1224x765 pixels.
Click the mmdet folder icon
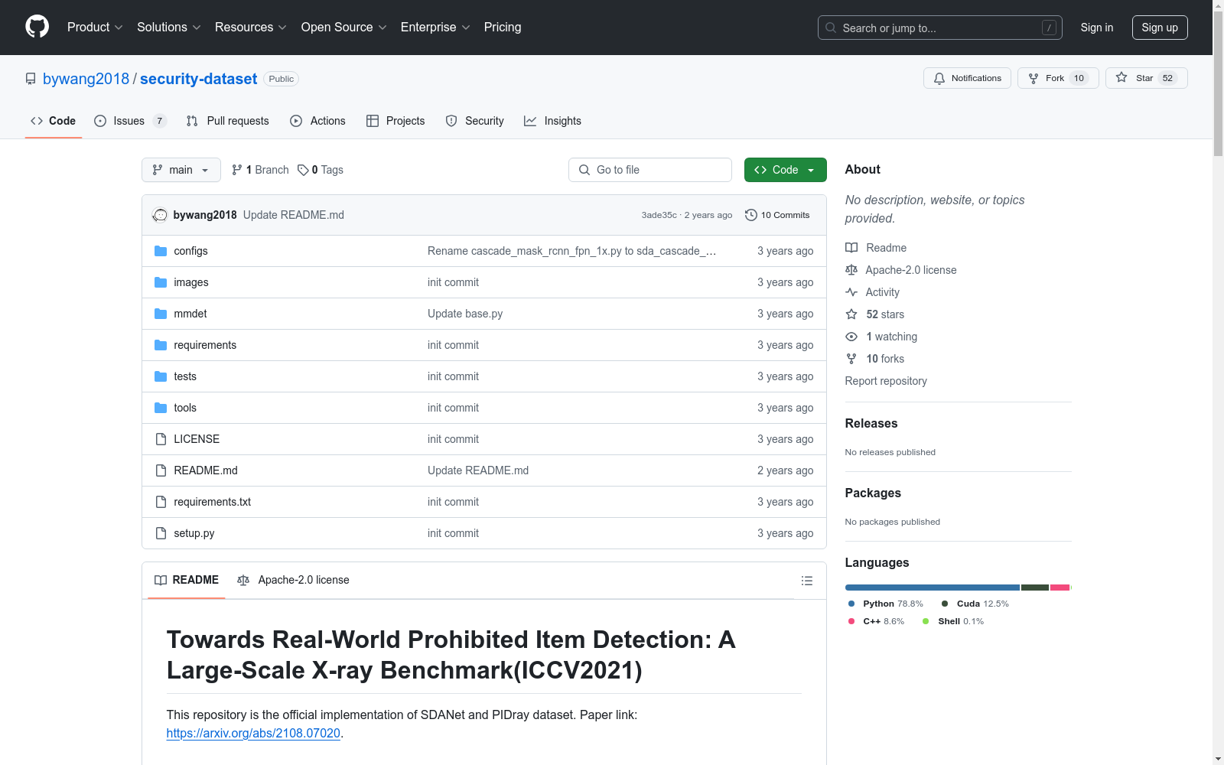[x=161, y=314]
